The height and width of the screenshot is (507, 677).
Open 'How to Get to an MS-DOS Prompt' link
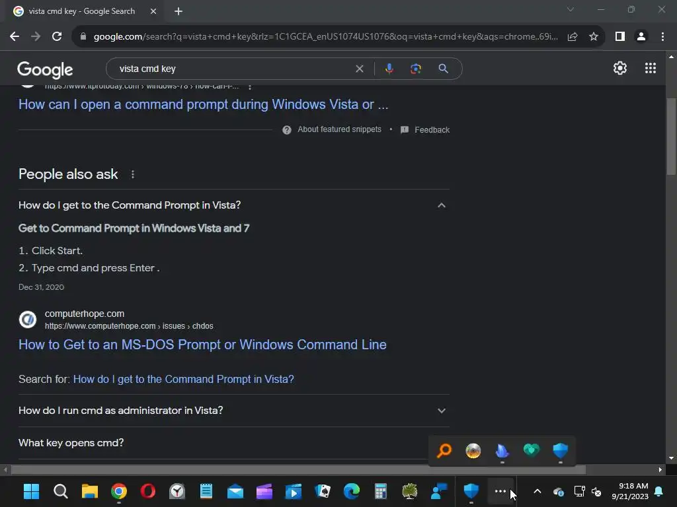202,345
